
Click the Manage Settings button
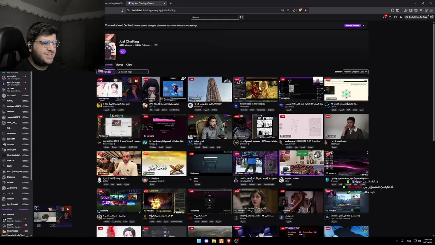click(x=352, y=26)
